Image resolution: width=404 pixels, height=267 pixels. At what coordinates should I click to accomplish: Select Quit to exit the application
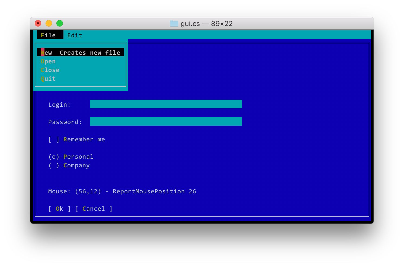point(48,79)
